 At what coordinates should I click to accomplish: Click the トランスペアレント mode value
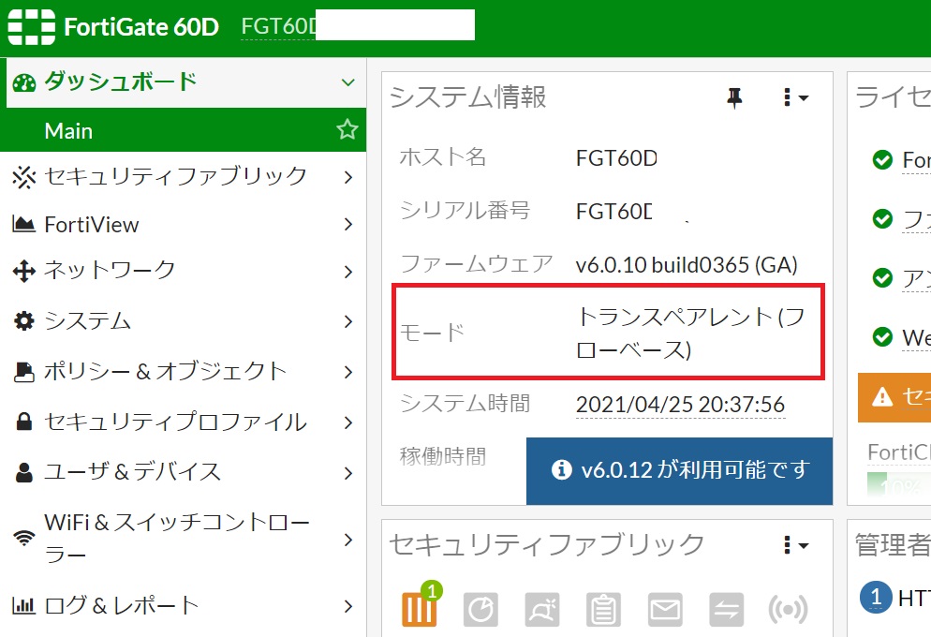click(x=692, y=333)
